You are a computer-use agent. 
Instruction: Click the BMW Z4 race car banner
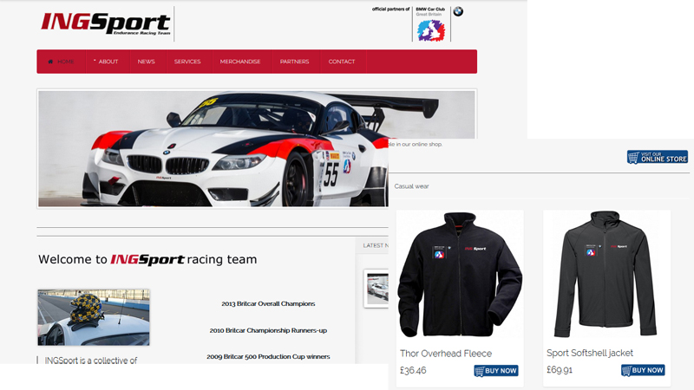pos(213,148)
